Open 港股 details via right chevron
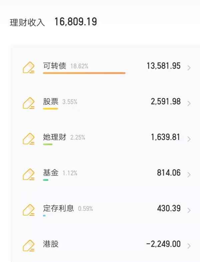 pyautogui.click(x=189, y=246)
